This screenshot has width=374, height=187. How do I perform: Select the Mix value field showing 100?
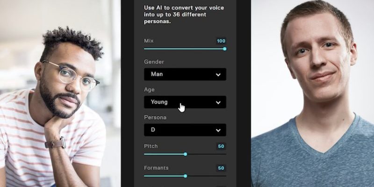pyautogui.click(x=221, y=41)
